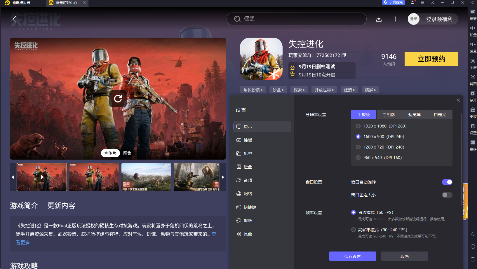Expand the 开放世界 tag

(324, 90)
